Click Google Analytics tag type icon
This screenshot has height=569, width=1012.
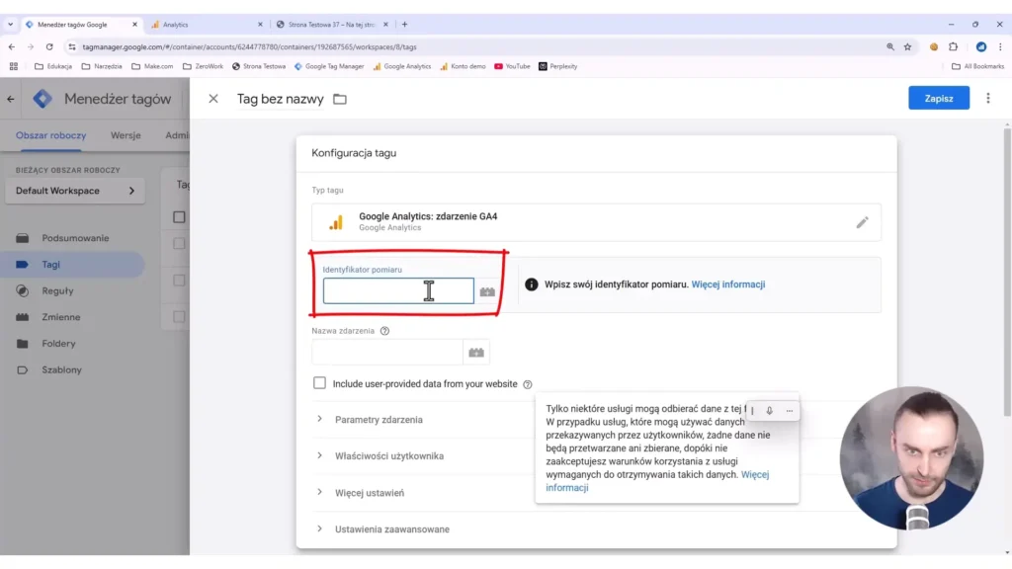336,222
